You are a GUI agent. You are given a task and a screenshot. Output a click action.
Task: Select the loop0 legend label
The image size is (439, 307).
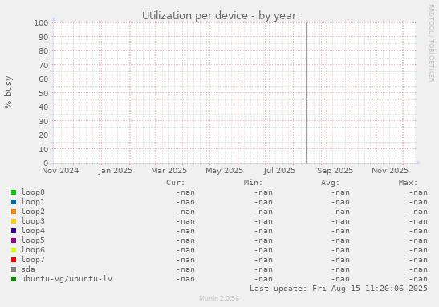(33, 192)
